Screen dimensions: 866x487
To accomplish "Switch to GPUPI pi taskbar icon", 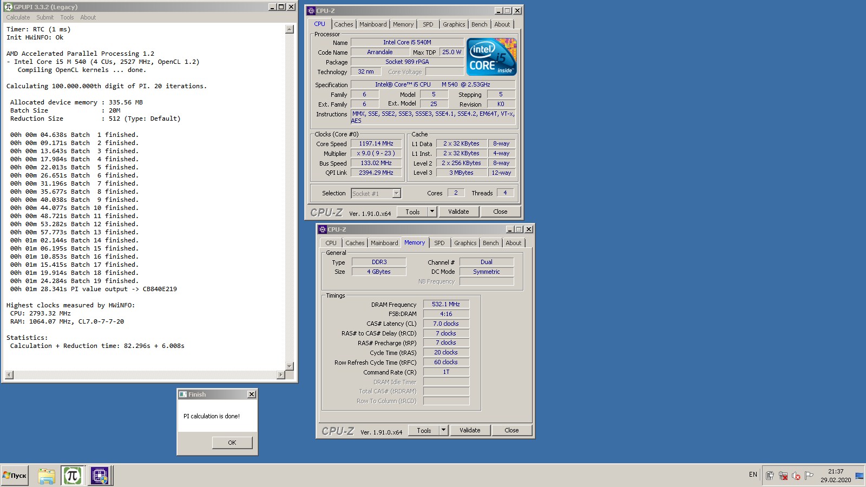I will pyautogui.click(x=72, y=476).
